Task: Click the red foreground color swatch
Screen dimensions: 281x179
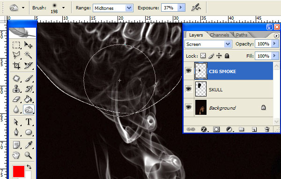Action: point(19,172)
